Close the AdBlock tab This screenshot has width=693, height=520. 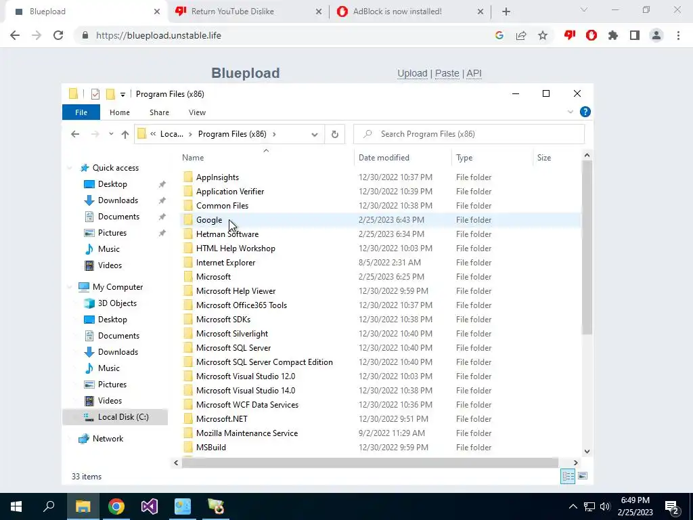(x=480, y=12)
